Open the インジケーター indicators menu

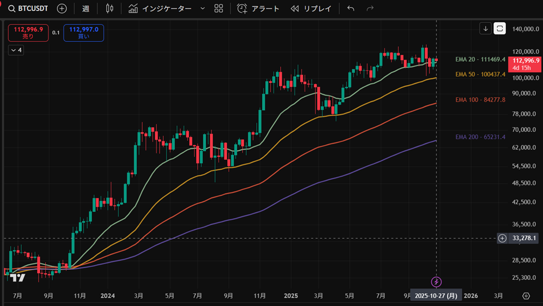click(160, 9)
